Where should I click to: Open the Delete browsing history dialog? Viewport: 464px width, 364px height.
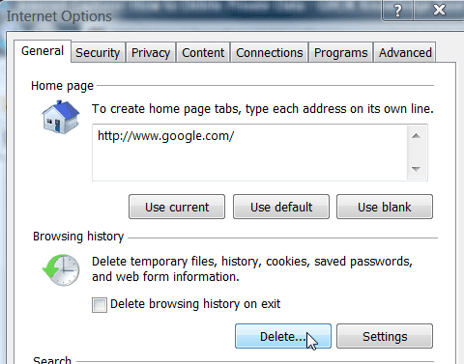pyautogui.click(x=283, y=336)
